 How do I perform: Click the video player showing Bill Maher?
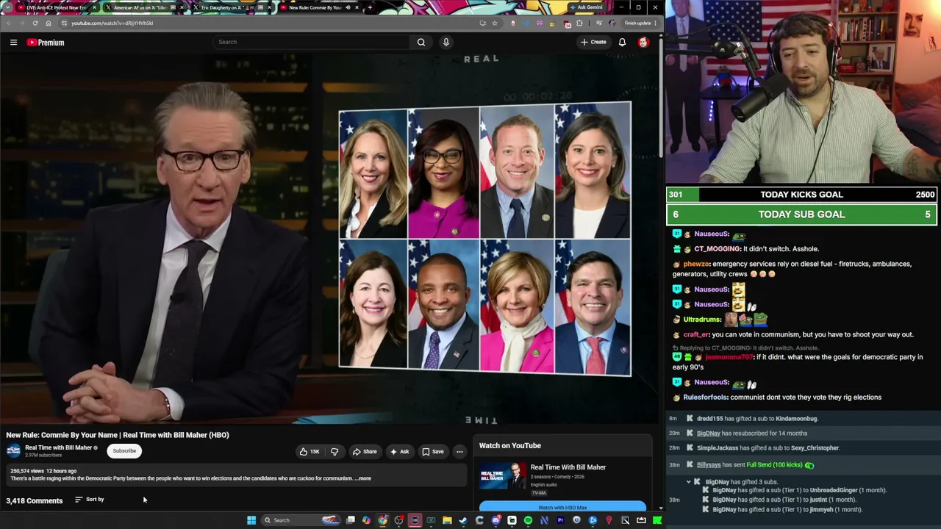coord(329,239)
